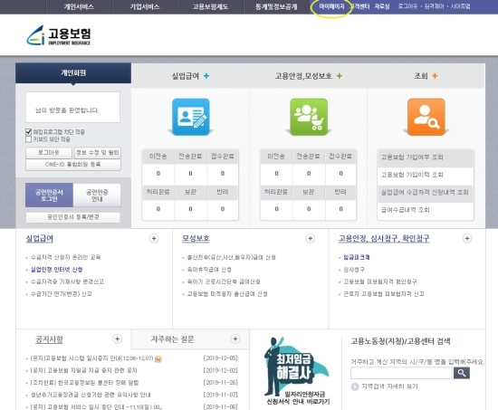Viewport: 498px width, 410px height.
Task: Open 통계및정보공개 top menu
Action: point(276,6)
